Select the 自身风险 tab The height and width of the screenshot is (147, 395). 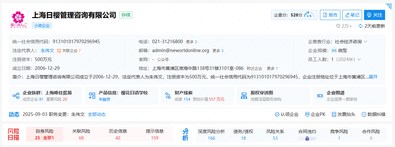44,134
